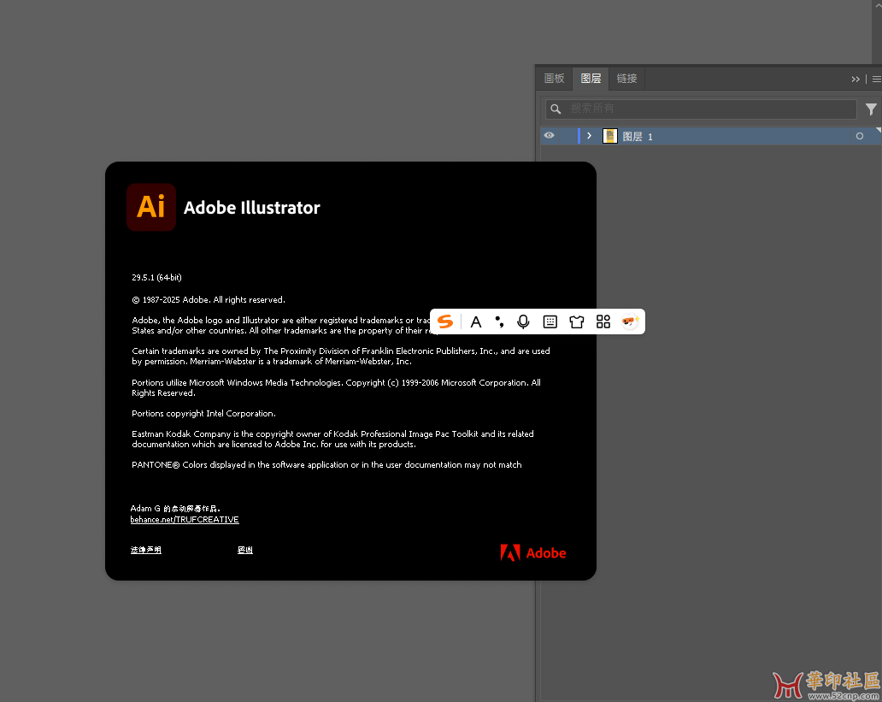The width and height of the screenshot is (882, 702).
Task: Switch to the 链接 tab
Action: [626, 79]
